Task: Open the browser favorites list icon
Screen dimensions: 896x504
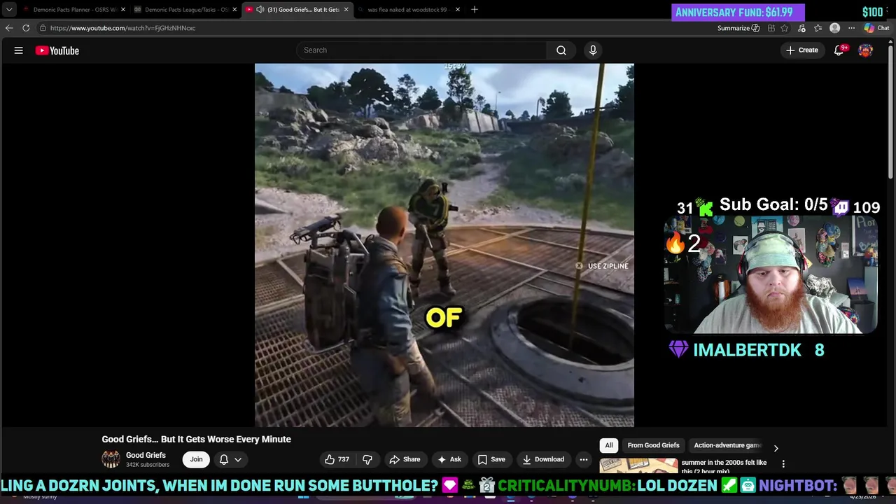Action: 818,28
